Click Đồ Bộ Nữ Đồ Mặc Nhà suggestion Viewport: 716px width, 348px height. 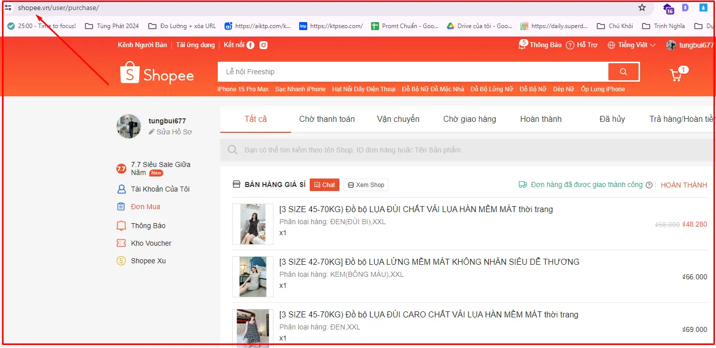tap(433, 89)
